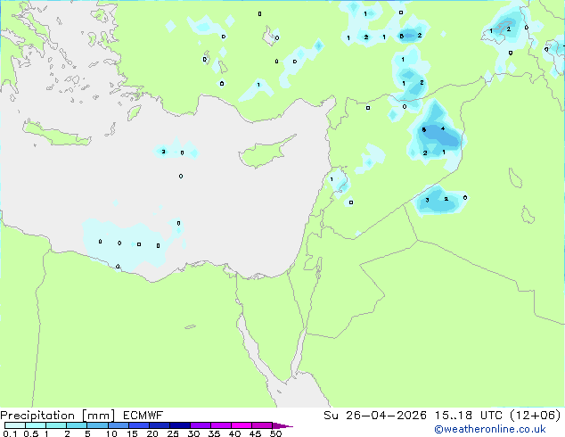Click the '10' legend scale label
The image size is (565, 437).
point(111,433)
